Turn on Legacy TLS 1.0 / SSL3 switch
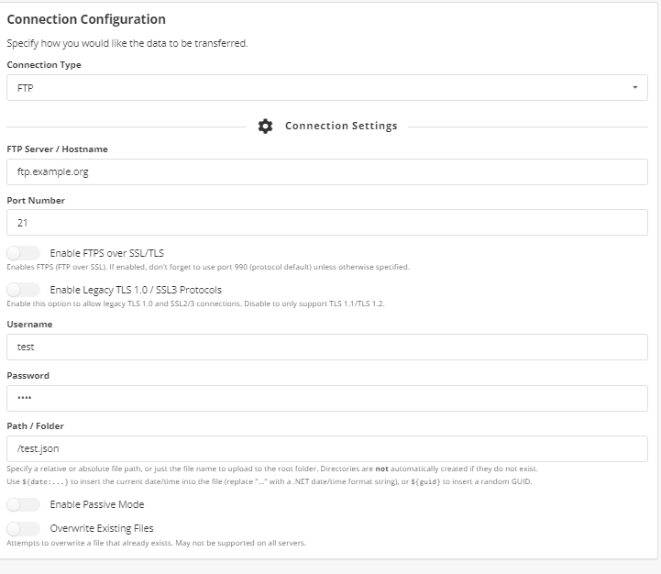The width and height of the screenshot is (661, 574). [24, 290]
